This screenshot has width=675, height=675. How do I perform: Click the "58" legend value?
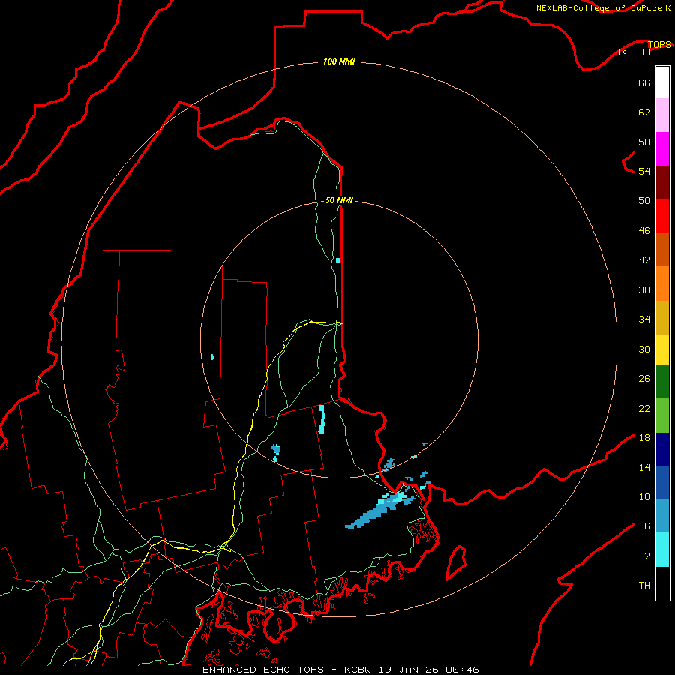click(x=644, y=142)
